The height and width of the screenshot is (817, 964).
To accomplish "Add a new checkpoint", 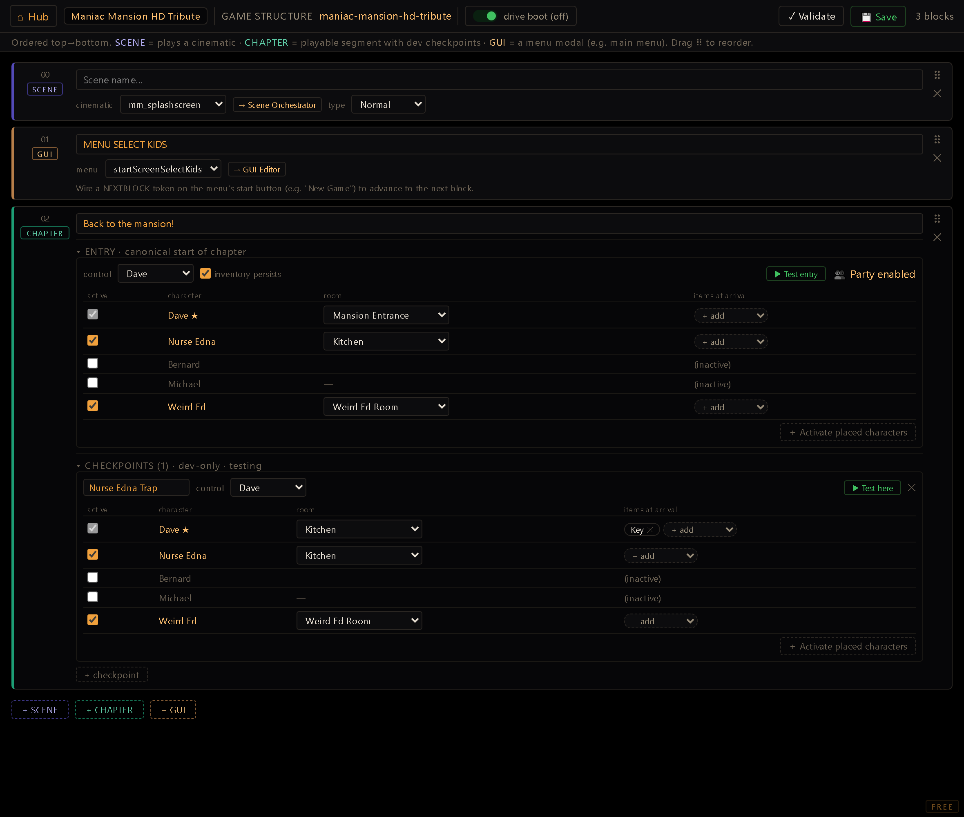I will [112, 675].
